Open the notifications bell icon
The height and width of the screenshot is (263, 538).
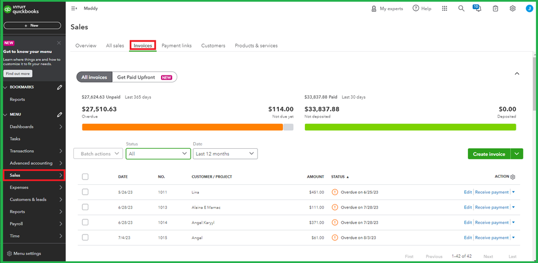coord(478,8)
